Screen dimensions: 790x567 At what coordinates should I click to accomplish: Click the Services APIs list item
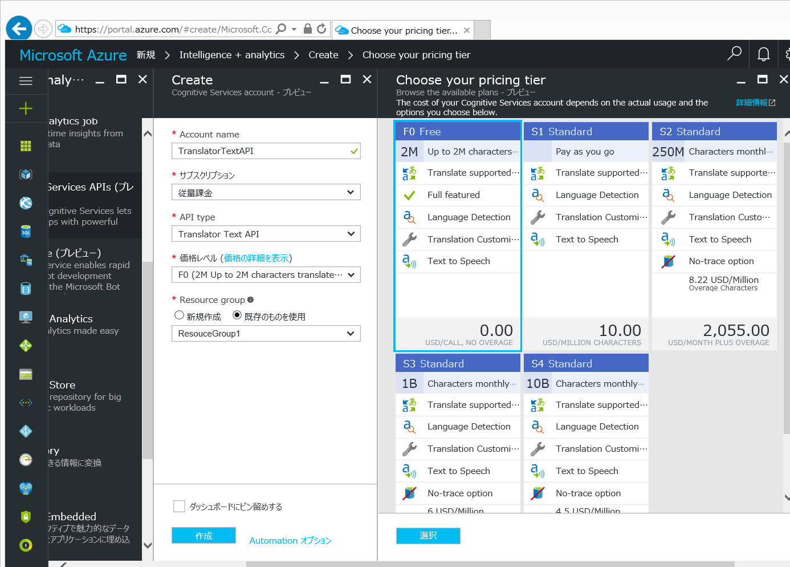pos(95,205)
